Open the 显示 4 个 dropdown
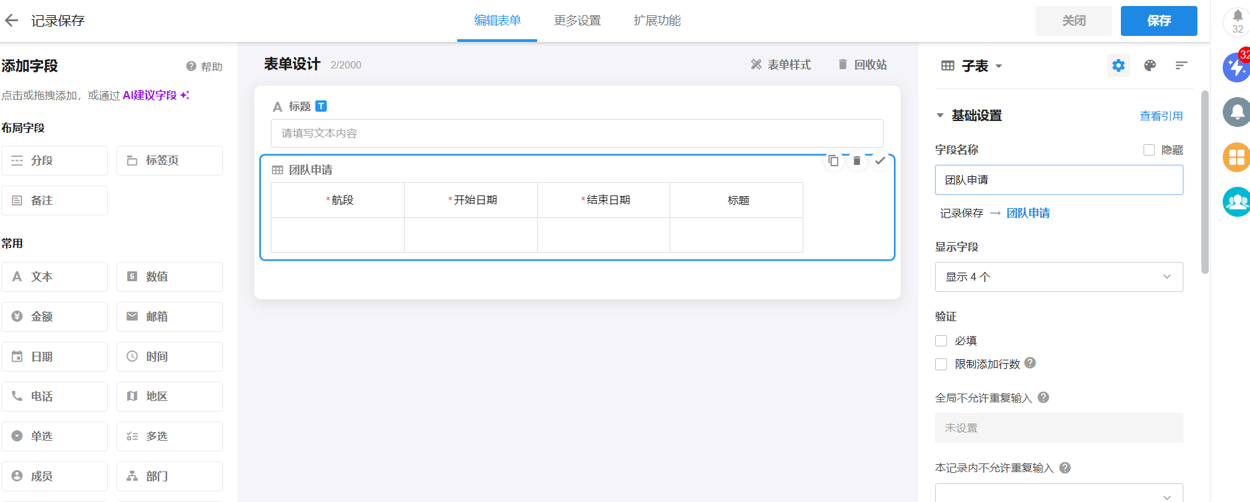The height and width of the screenshot is (502, 1250). pyautogui.click(x=1059, y=277)
